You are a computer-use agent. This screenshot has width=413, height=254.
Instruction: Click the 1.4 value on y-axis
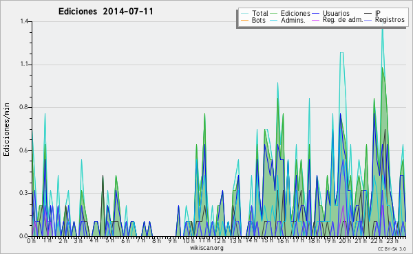click(x=25, y=21)
